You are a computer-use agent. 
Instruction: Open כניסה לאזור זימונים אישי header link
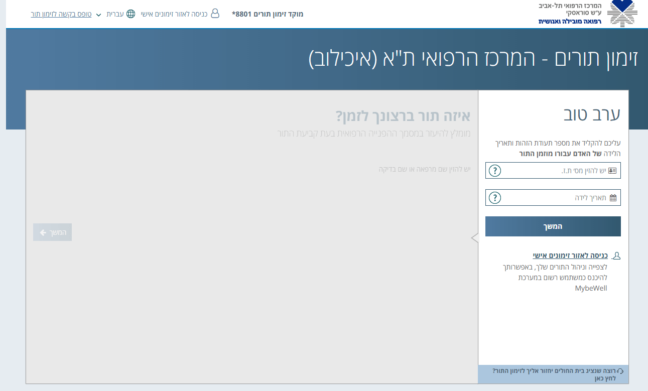(x=175, y=14)
